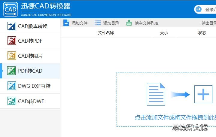The image size is (216, 137).
Task: Click the add-directory list icon
Action: tap(98, 23)
